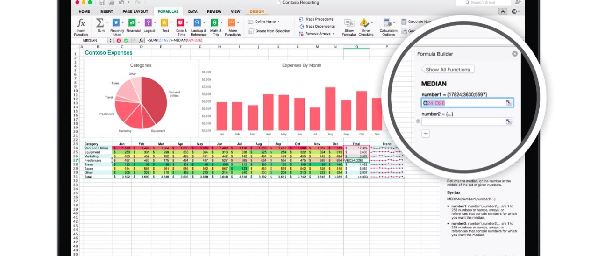This screenshot has height=256, width=598.
Task: Click the Freelancers row label cell
Action: (98, 160)
